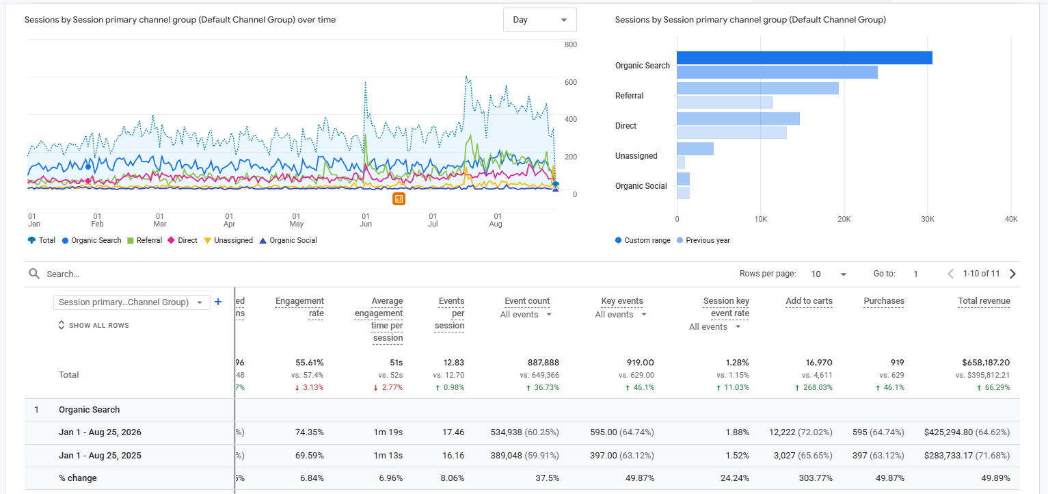Sort by Total revenue column header

tap(984, 301)
